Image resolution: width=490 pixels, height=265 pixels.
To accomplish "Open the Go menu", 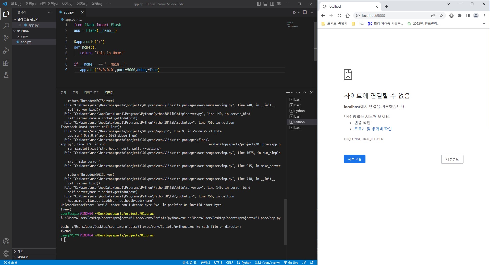I will tap(82, 4).
